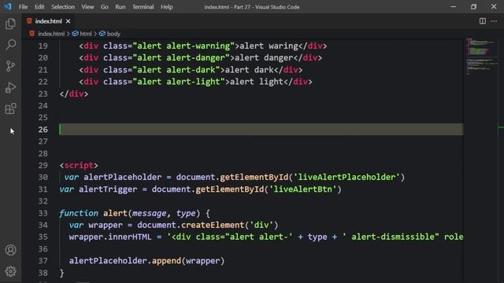Image resolution: width=504 pixels, height=283 pixels.
Task: Click 'alert dark' text on line 21
Action: [249, 70]
